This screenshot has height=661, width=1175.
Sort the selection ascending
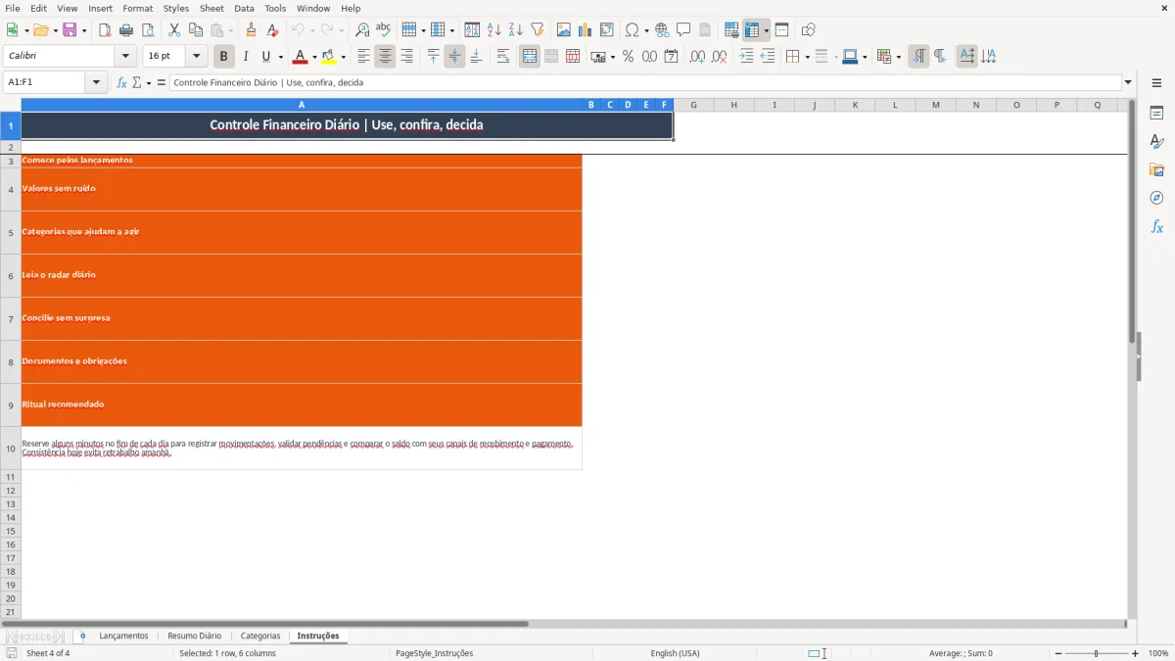493,30
